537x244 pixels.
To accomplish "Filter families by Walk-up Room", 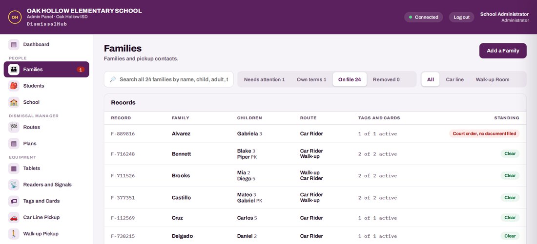I will [x=492, y=79].
